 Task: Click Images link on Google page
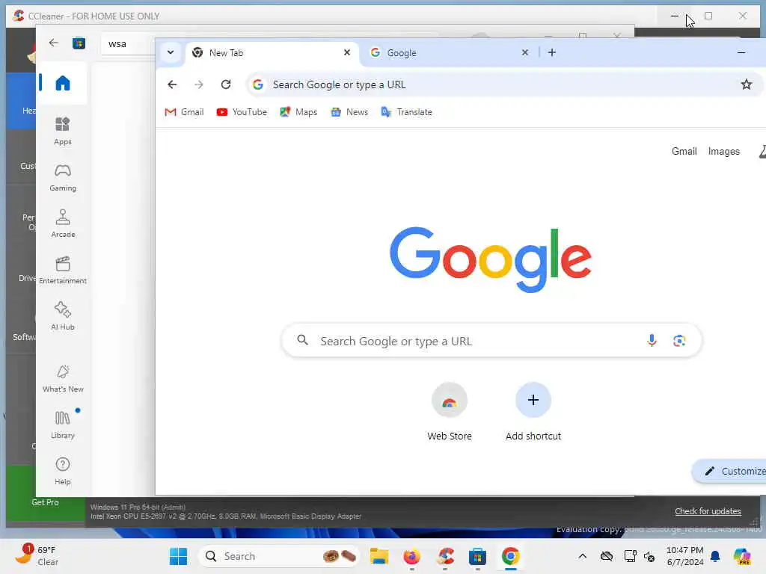(723, 151)
